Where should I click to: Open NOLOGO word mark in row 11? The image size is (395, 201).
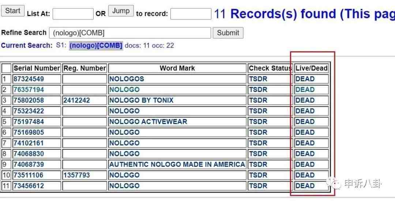pyautogui.click(x=124, y=186)
